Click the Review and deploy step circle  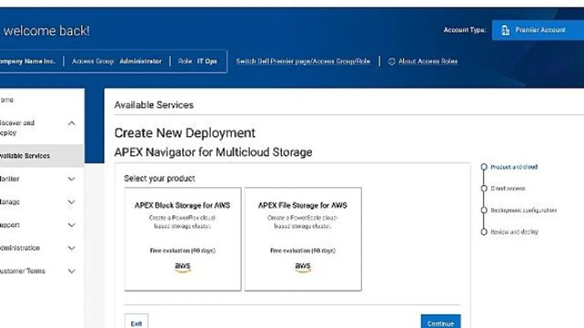(x=483, y=232)
